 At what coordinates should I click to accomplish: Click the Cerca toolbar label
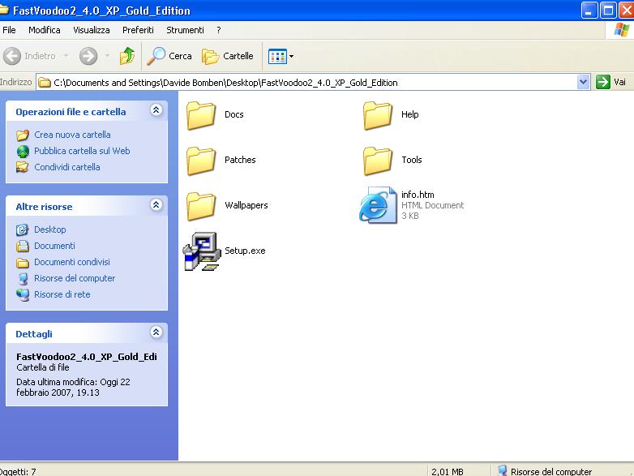(180, 56)
